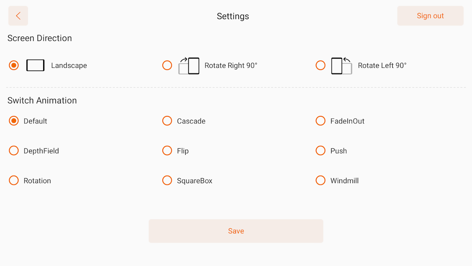Click the Landscape screen orientation icon
This screenshot has width=472, height=266.
pyautogui.click(x=36, y=65)
